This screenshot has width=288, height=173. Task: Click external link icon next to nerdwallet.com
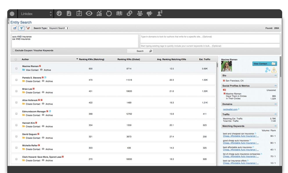239,109
